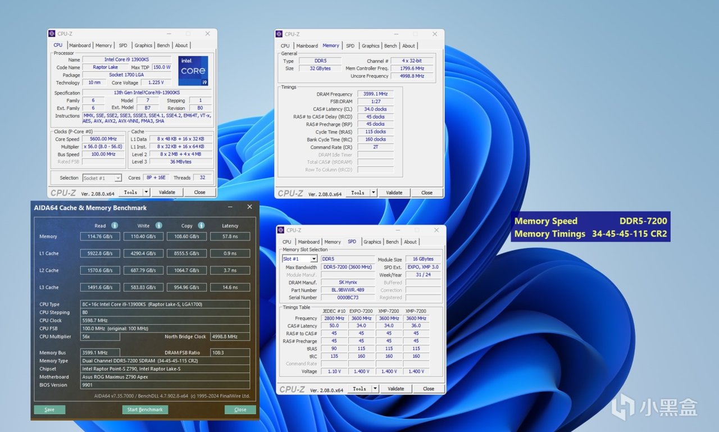Switch to Mainboard tab in the processor window
This screenshot has height=432, width=719.
point(80,46)
